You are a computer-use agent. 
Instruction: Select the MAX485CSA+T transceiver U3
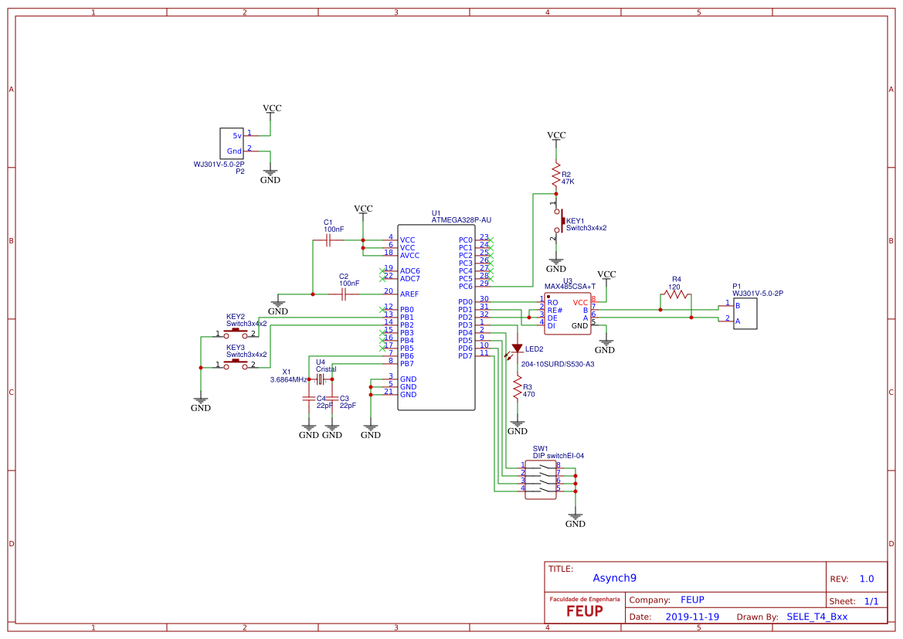click(568, 313)
